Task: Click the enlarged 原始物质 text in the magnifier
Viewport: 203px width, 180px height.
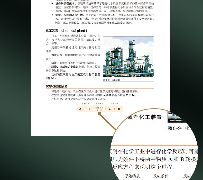Action: coord(132,176)
